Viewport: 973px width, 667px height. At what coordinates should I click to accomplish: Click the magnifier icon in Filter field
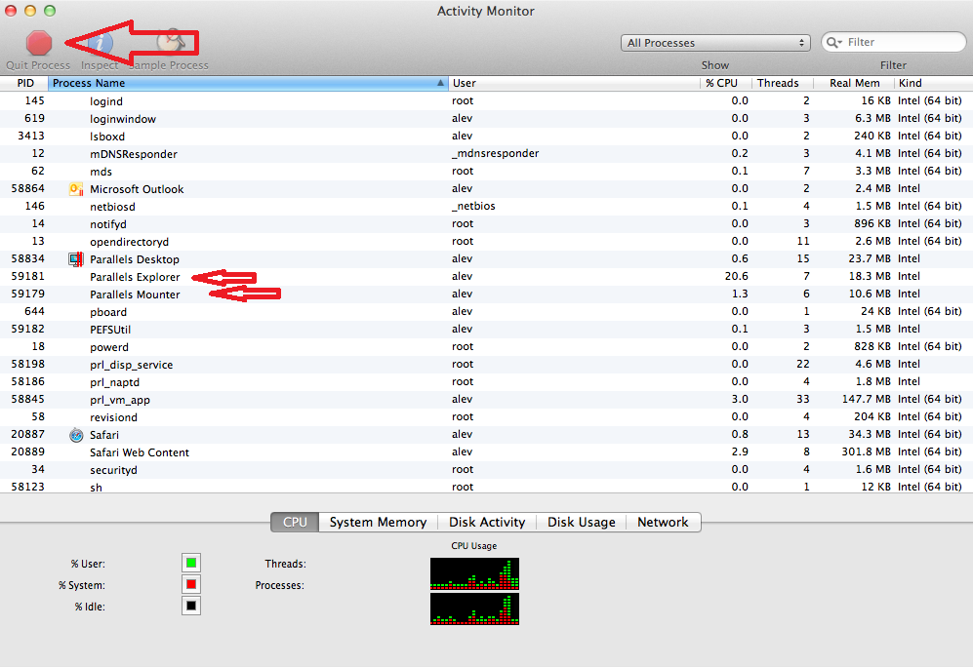coord(834,42)
